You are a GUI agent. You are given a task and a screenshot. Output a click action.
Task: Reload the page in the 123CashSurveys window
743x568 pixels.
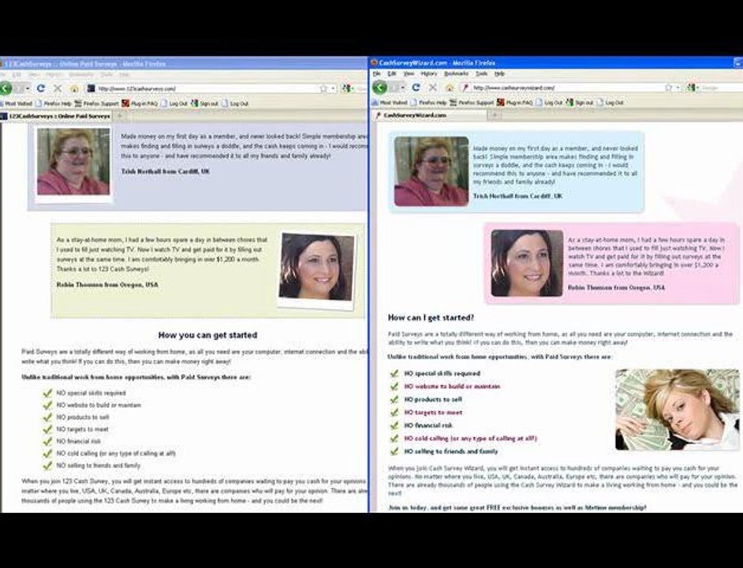click(x=41, y=88)
